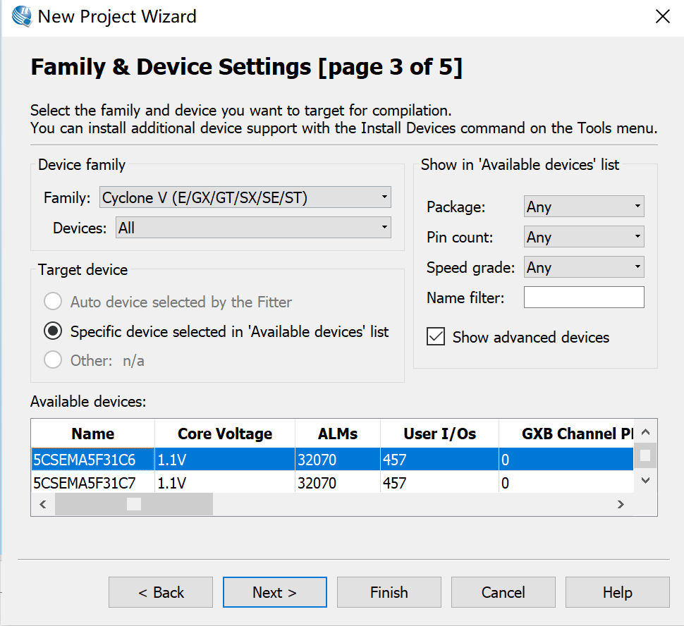Screen dimensions: 684x626
Task: Click the Name filter text field
Action: (x=584, y=297)
